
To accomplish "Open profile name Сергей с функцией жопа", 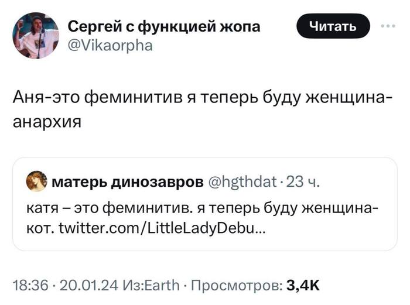I will pos(165,26).
